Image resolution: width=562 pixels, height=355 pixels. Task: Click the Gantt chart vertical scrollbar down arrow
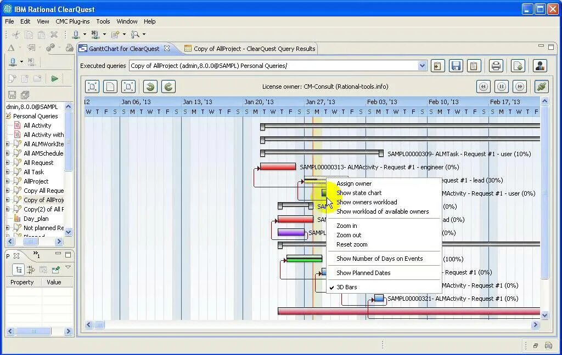click(x=544, y=315)
